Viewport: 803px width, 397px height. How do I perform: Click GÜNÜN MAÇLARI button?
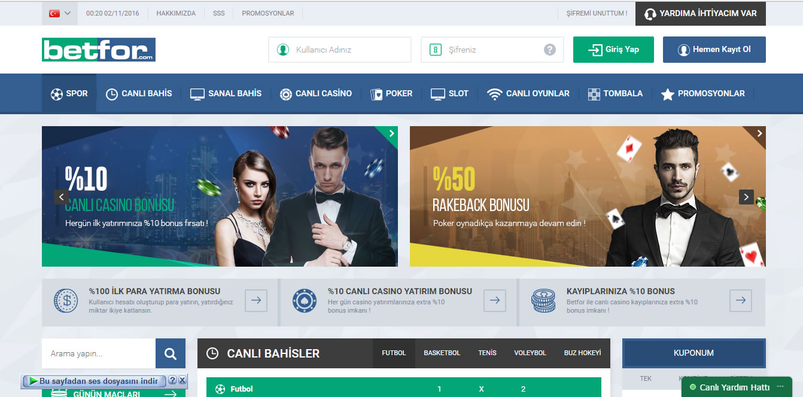click(114, 393)
